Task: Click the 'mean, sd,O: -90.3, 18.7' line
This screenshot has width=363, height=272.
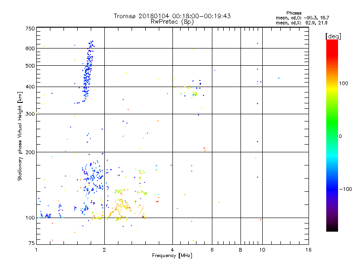Action: click(302, 18)
